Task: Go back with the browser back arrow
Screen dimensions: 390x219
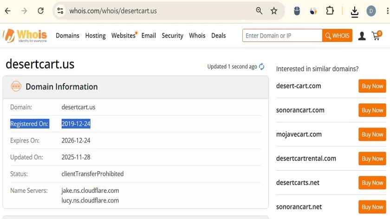Action: click(8, 11)
